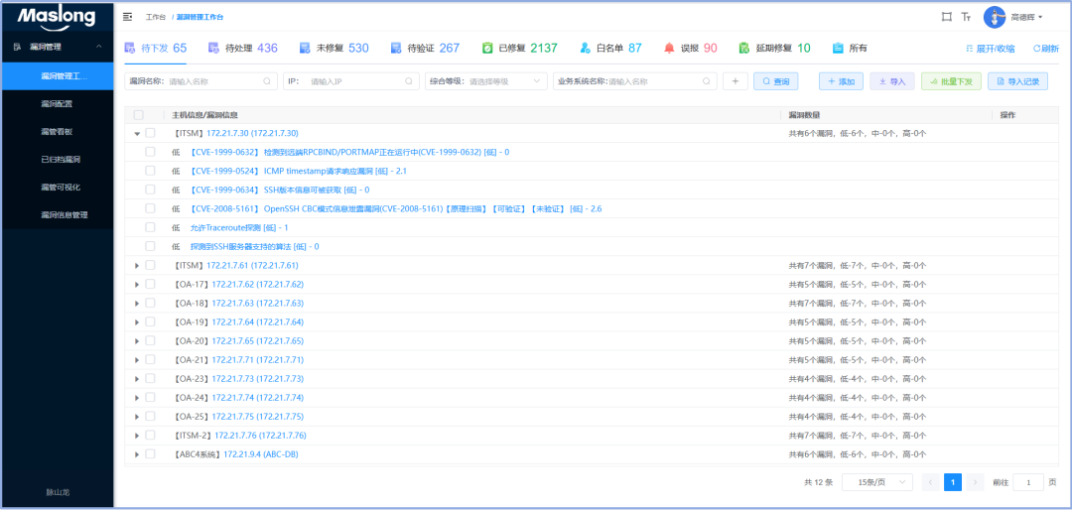Click the 前往 page number input
The image size is (1072, 510).
[x=1028, y=482]
